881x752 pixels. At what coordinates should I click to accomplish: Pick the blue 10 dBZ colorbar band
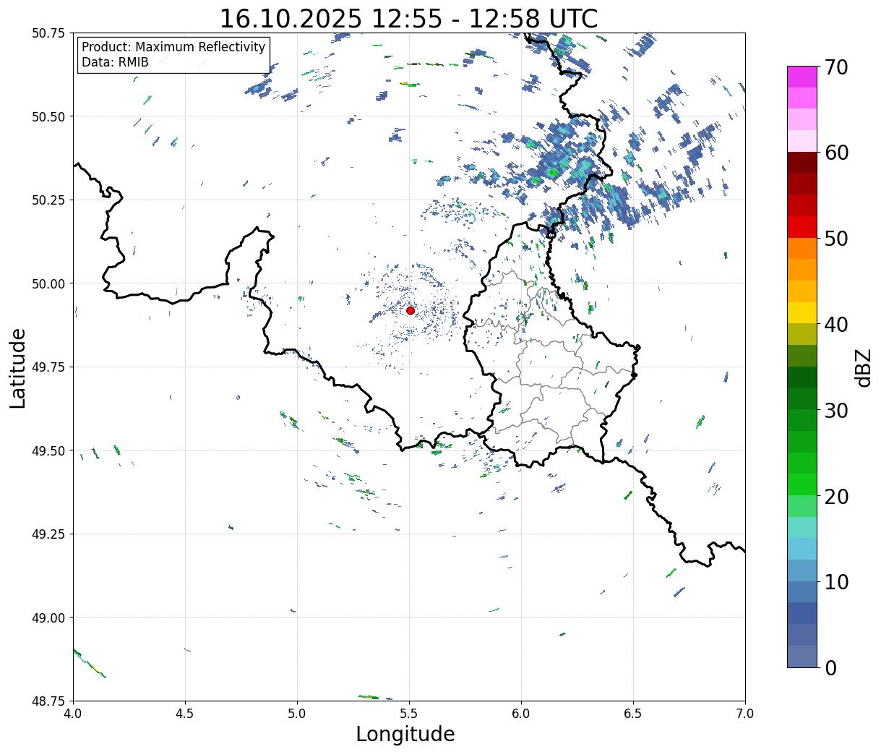pyautogui.click(x=802, y=571)
